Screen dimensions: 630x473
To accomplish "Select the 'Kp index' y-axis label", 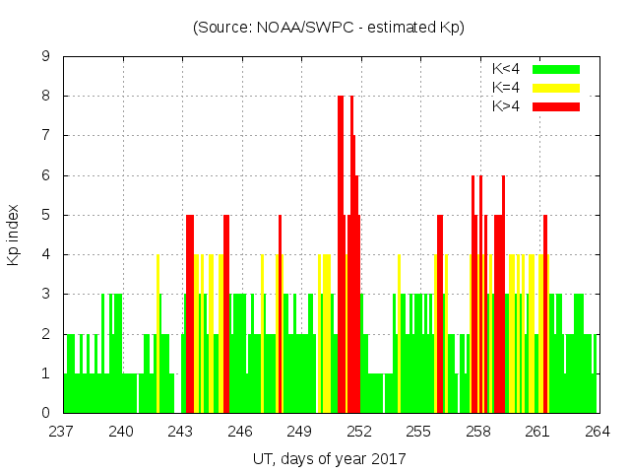I will pos(14,235).
